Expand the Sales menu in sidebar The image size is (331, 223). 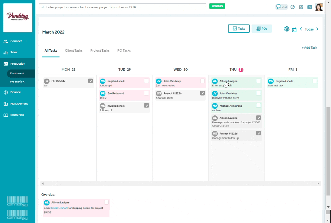tap(14, 52)
